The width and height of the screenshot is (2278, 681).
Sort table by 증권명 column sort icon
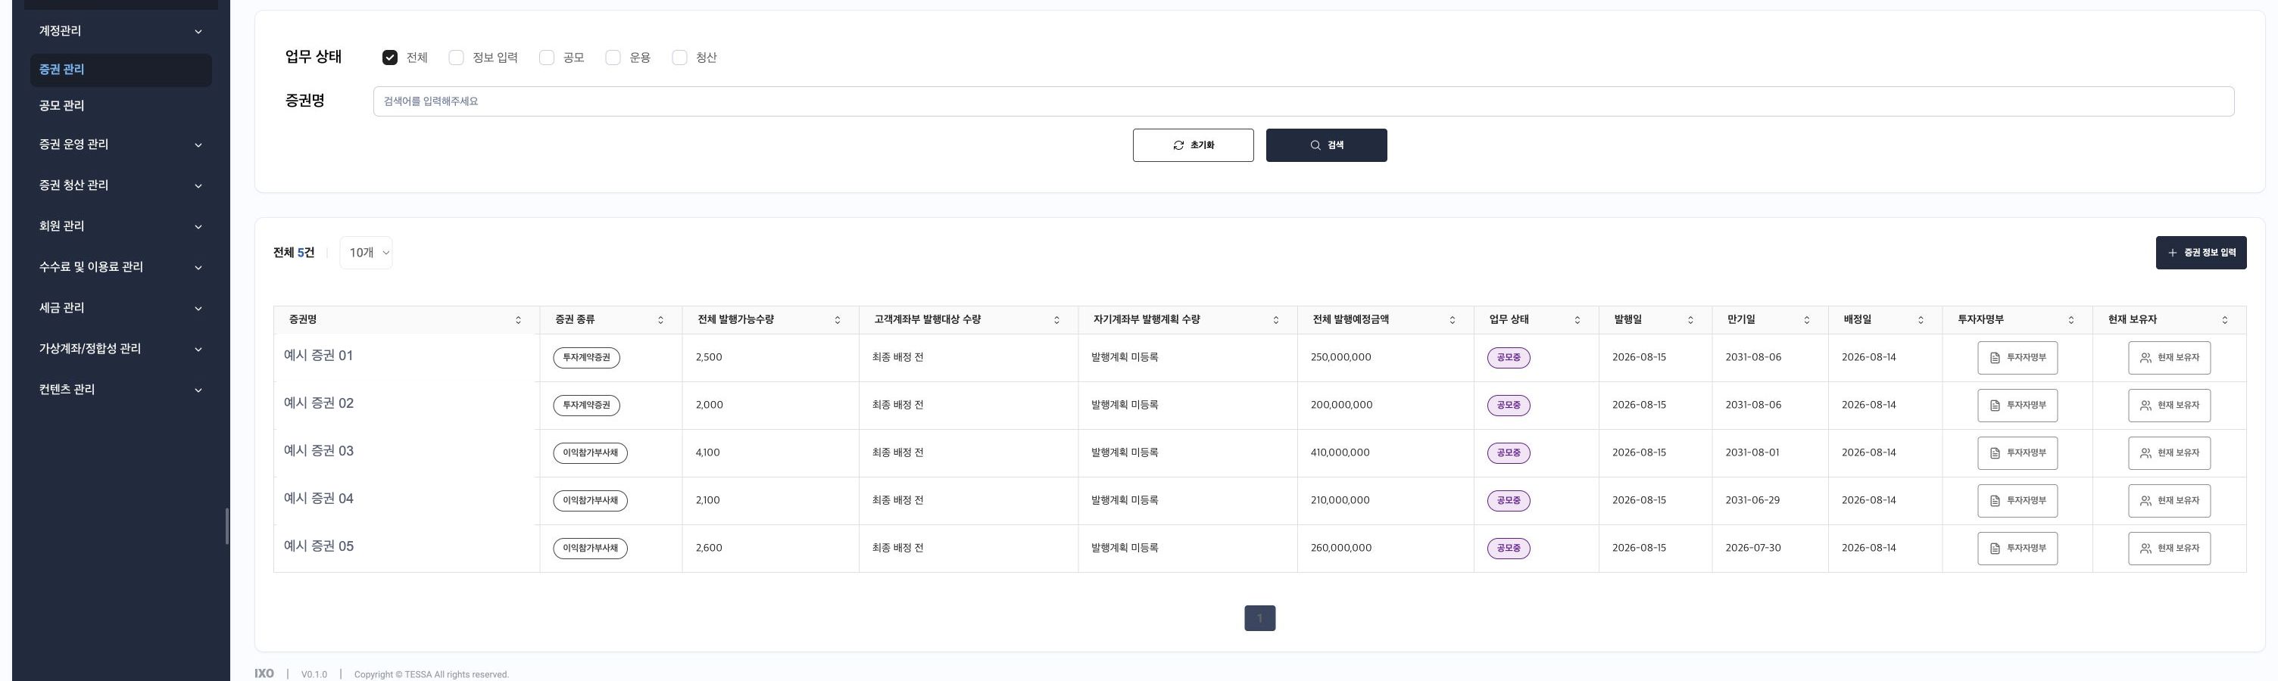pos(518,320)
